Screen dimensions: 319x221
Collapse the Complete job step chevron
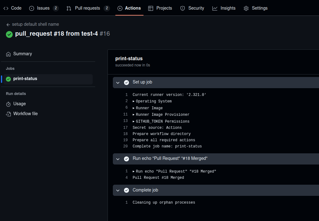coord(118,190)
